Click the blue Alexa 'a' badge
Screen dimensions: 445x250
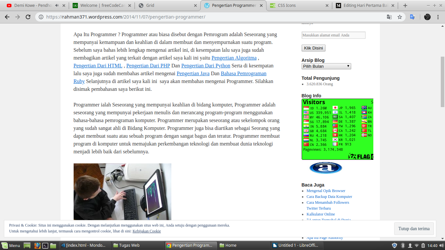click(x=326, y=168)
